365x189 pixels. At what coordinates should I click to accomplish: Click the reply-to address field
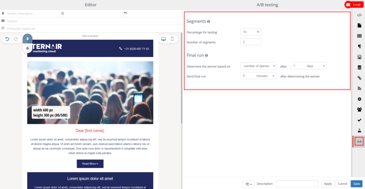[x=152, y=14]
